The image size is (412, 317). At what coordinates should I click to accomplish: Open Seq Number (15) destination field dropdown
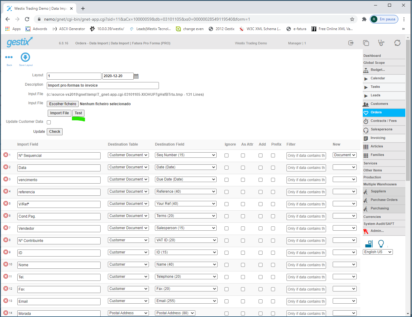[186, 155]
